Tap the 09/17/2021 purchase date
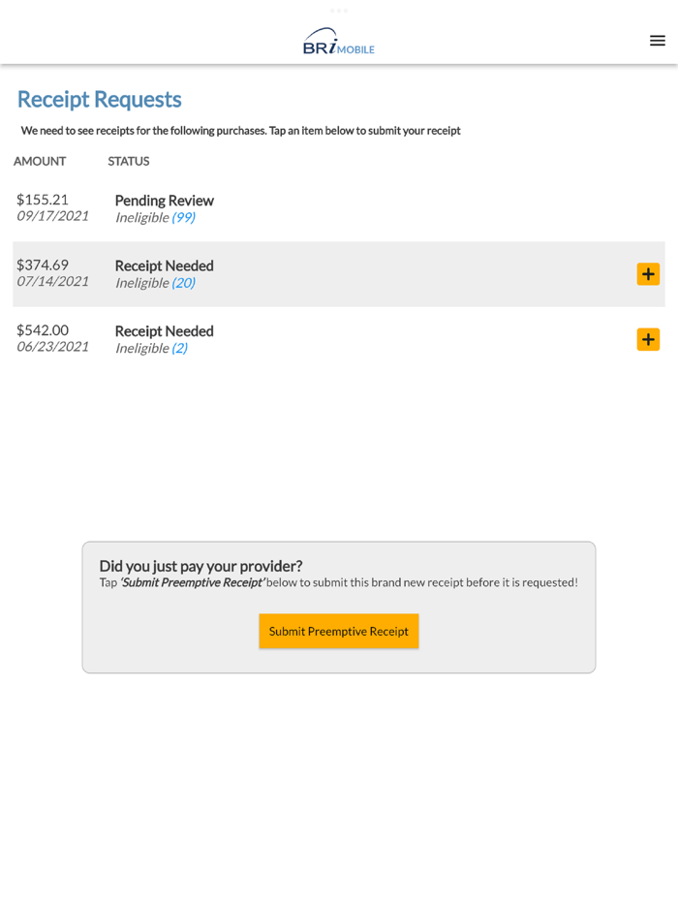 point(52,216)
